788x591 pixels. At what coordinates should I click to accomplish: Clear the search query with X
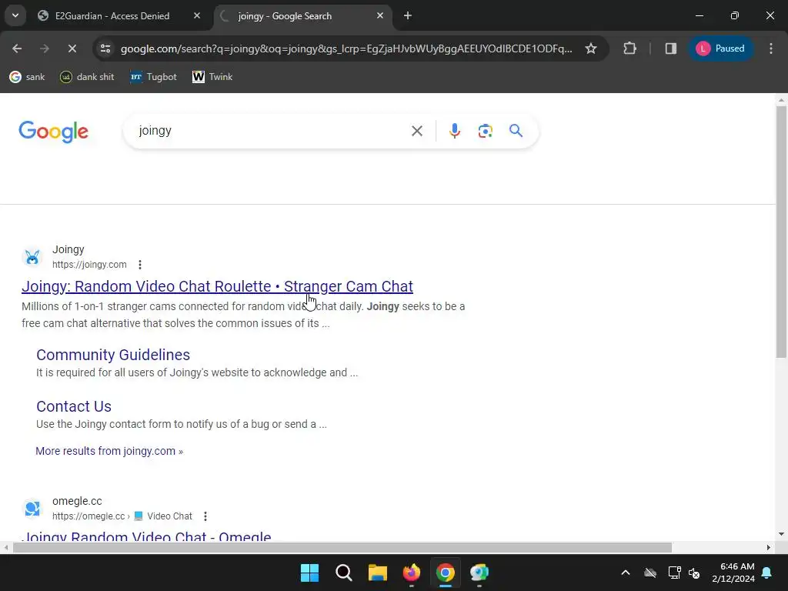click(417, 131)
